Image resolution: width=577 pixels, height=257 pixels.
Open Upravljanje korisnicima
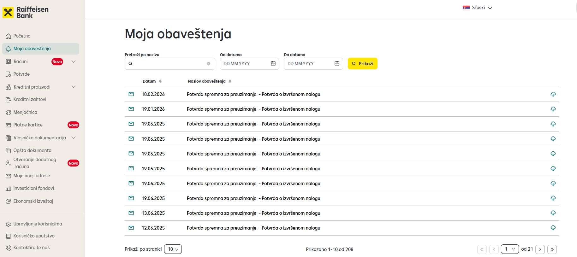pos(34,224)
